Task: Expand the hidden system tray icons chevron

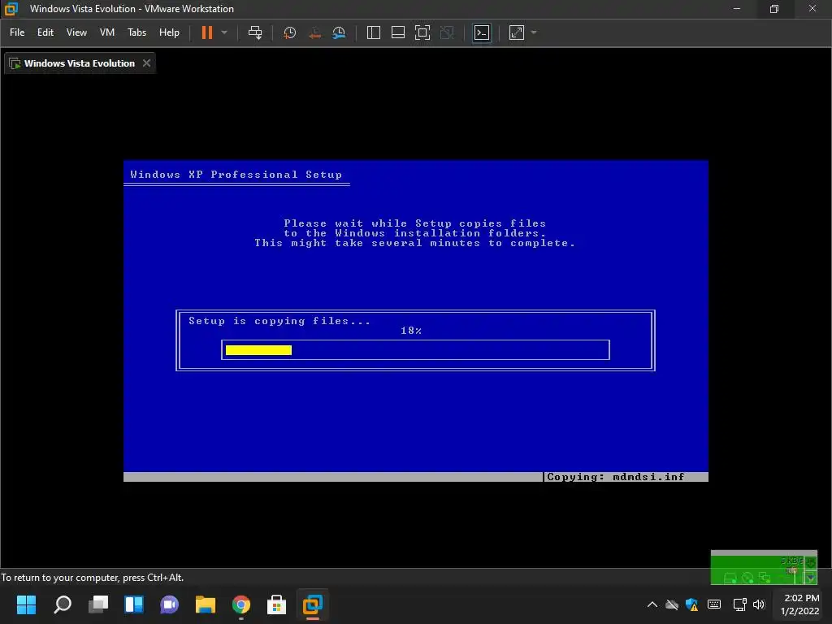Action: click(652, 604)
